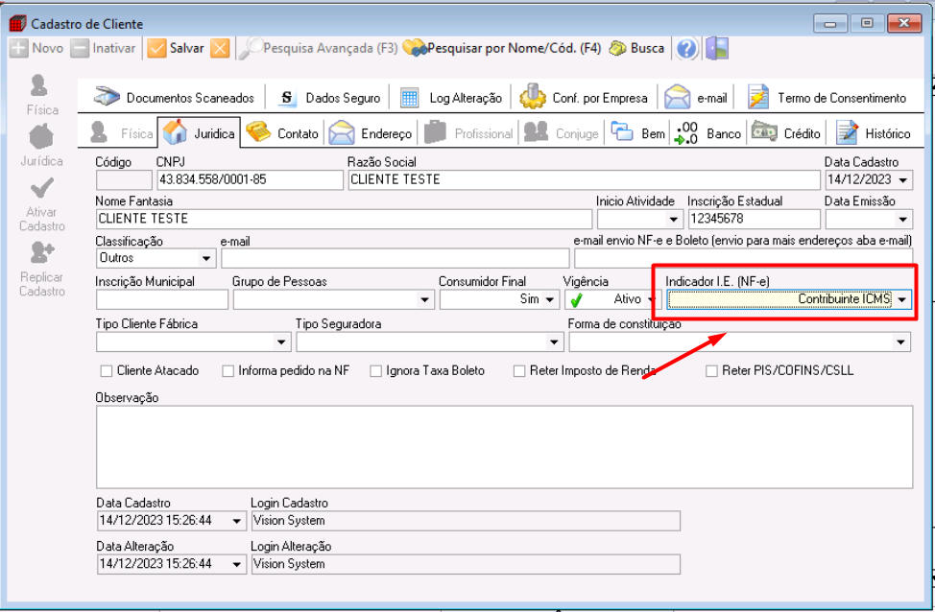Open Data Alteração datetime dropdown

click(x=237, y=564)
